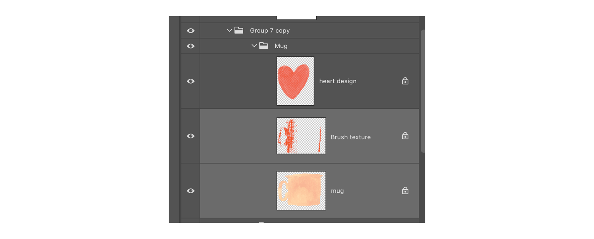Click the mug layer thumbnail

(301, 190)
